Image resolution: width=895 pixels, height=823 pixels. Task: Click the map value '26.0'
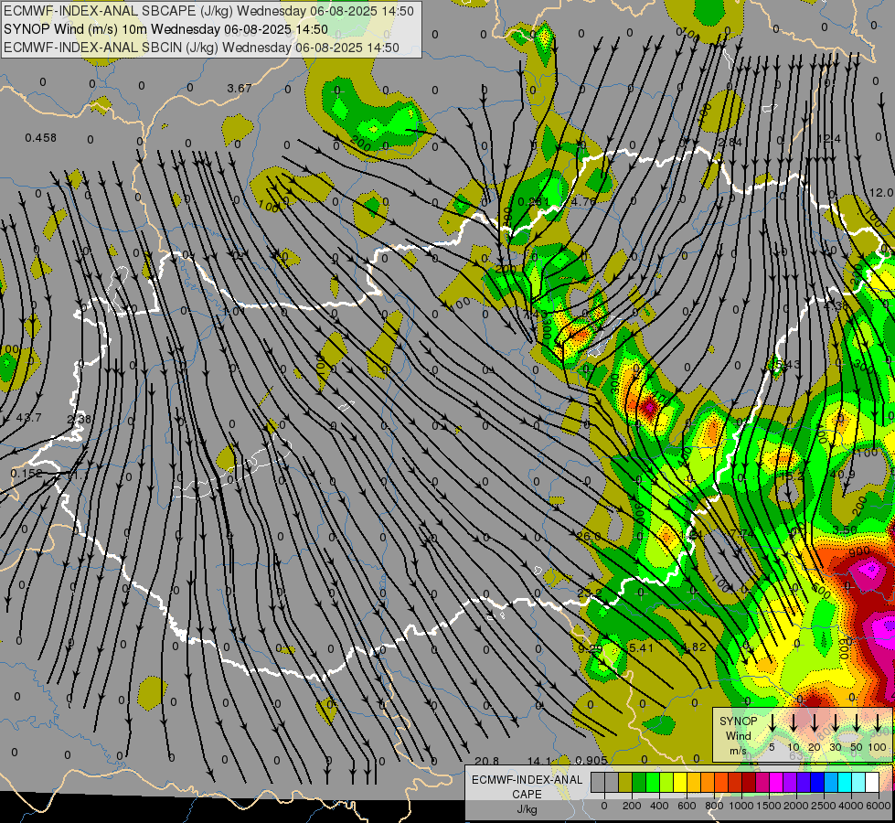coord(589,536)
